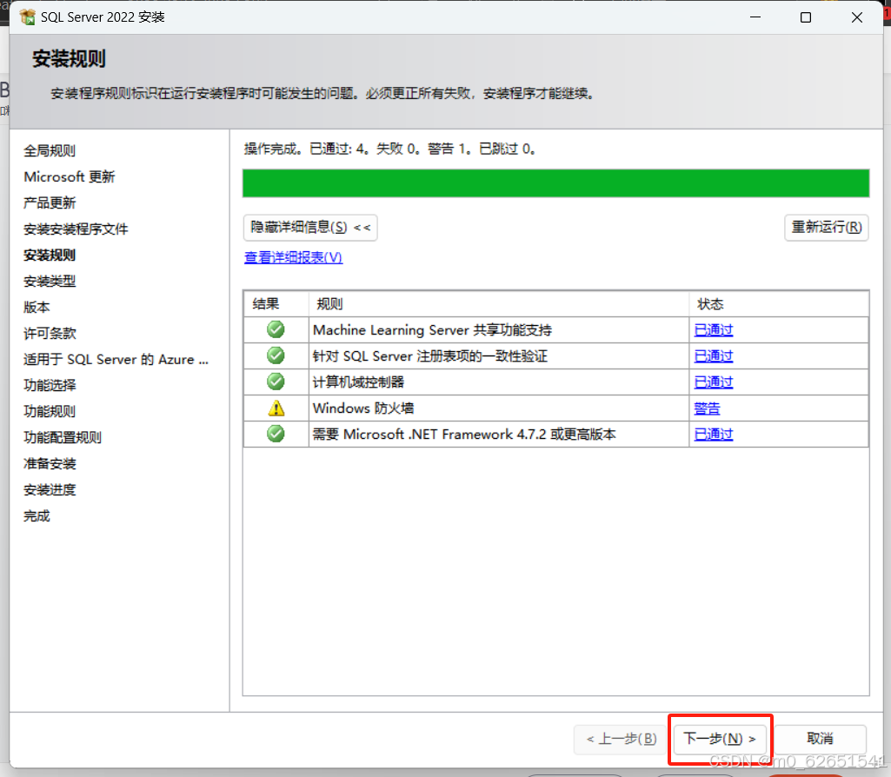Click rule text Machine Learning Server 共享功能支持
The height and width of the screenshot is (777, 891).
coord(432,330)
